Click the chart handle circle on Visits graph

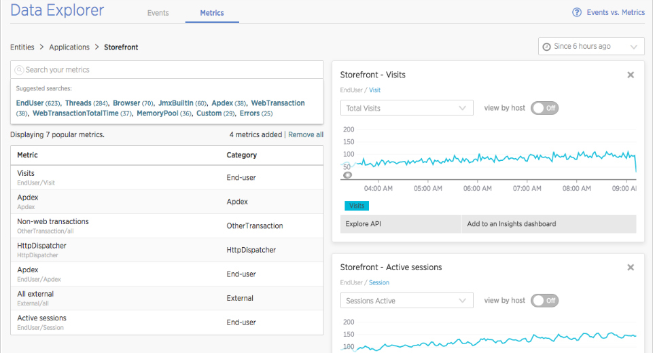tap(347, 175)
